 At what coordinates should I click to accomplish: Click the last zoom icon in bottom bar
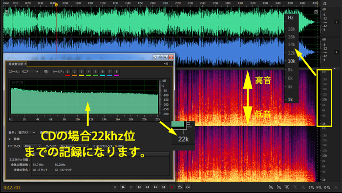(x=336, y=187)
